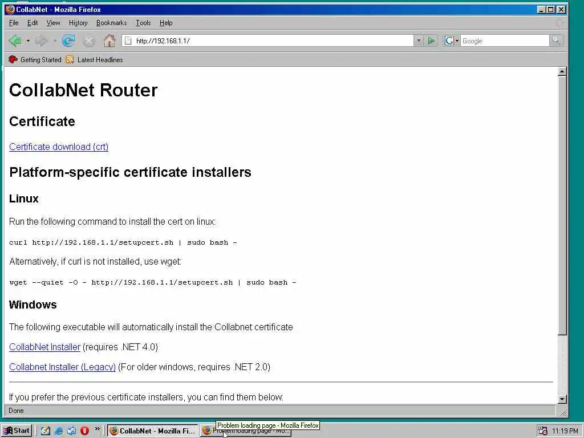Image resolution: width=584 pixels, height=438 pixels.
Task: Click the curl setupcert.sh command text
Action: (123, 242)
